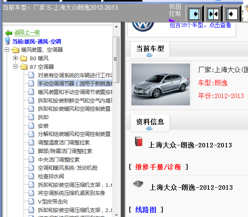Image resolution: width=248 pixels, height=217 pixels.
Task: Open the 拆卸 document
Action: pos(43,117)
